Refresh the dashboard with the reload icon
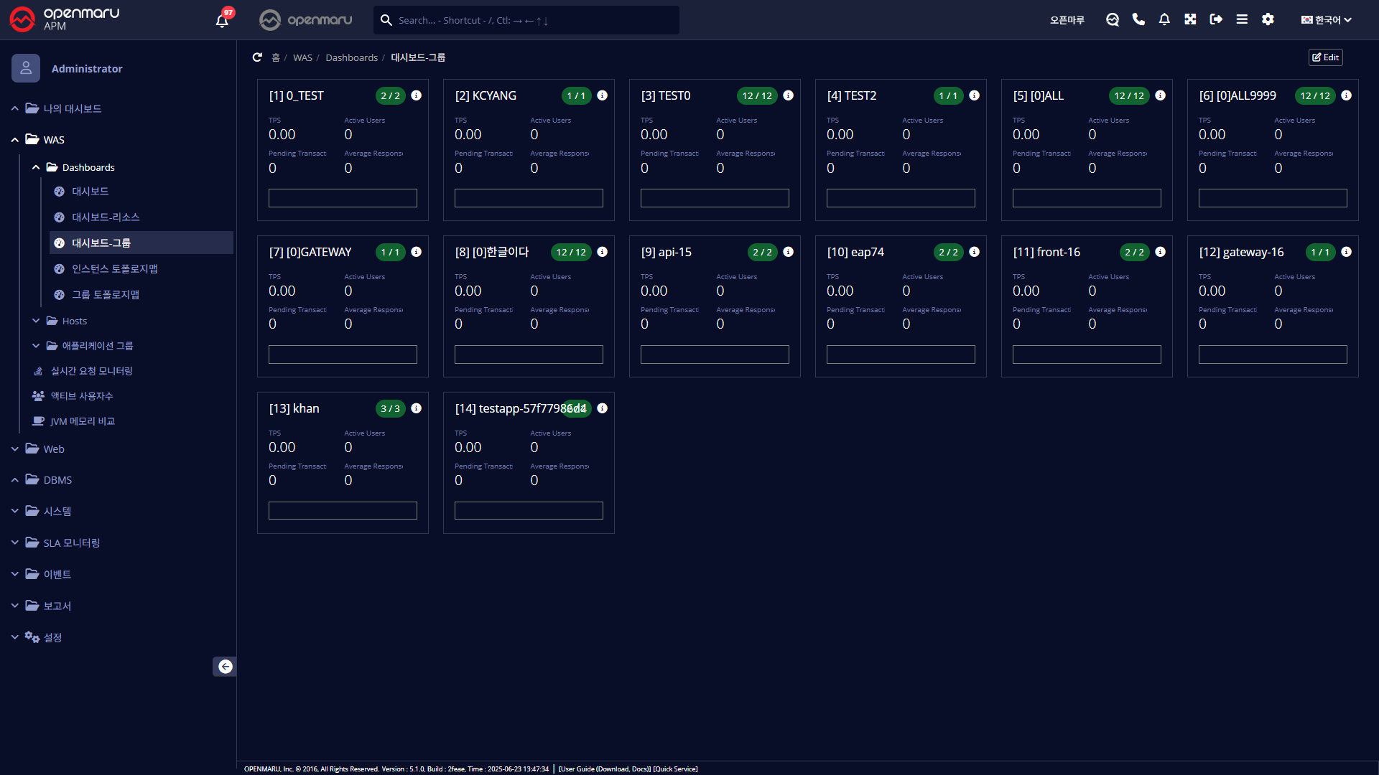Image resolution: width=1379 pixels, height=775 pixels. tap(257, 57)
